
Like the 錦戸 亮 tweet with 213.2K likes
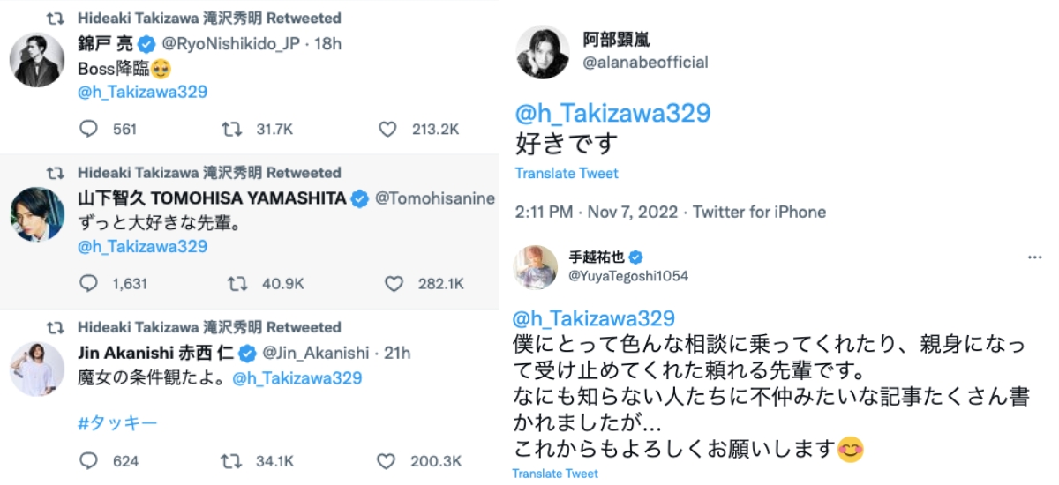point(387,129)
